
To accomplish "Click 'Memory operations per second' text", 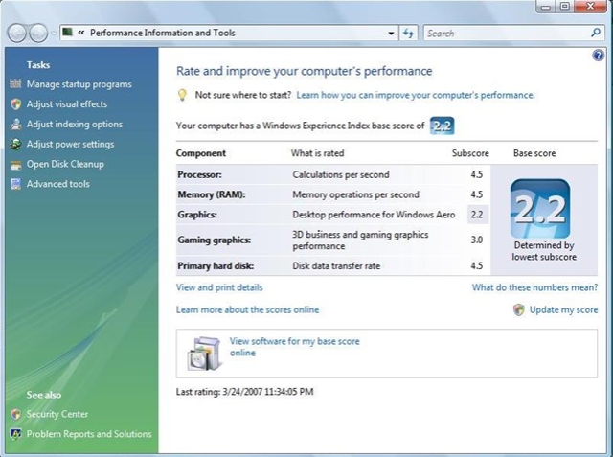I will pos(355,194).
